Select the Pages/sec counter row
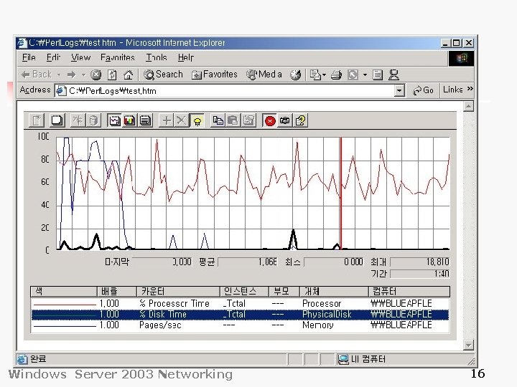The image size is (517, 387). point(240,325)
